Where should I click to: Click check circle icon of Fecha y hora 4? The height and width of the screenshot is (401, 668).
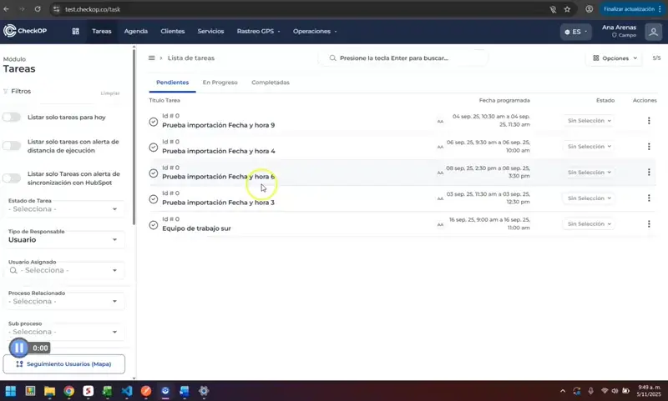tap(154, 148)
